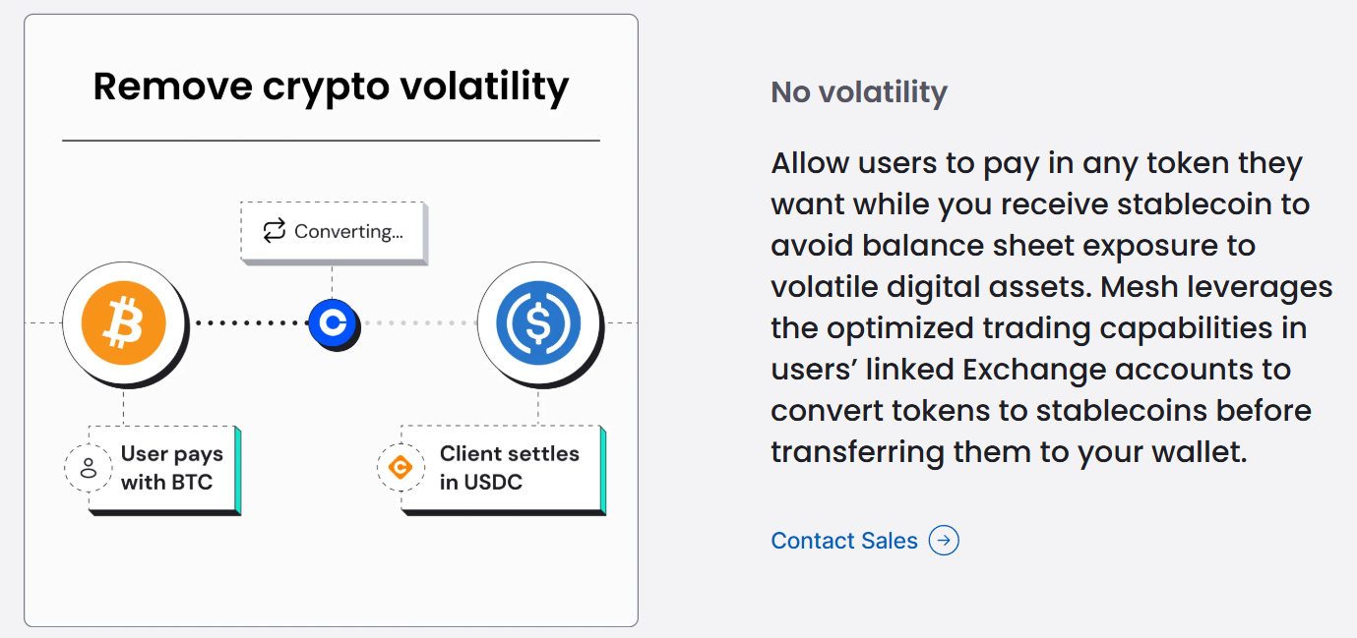Image resolution: width=1357 pixels, height=638 pixels.
Task: Click the 'Remove crypto volatility' heading
Action: tap(331, 87)
